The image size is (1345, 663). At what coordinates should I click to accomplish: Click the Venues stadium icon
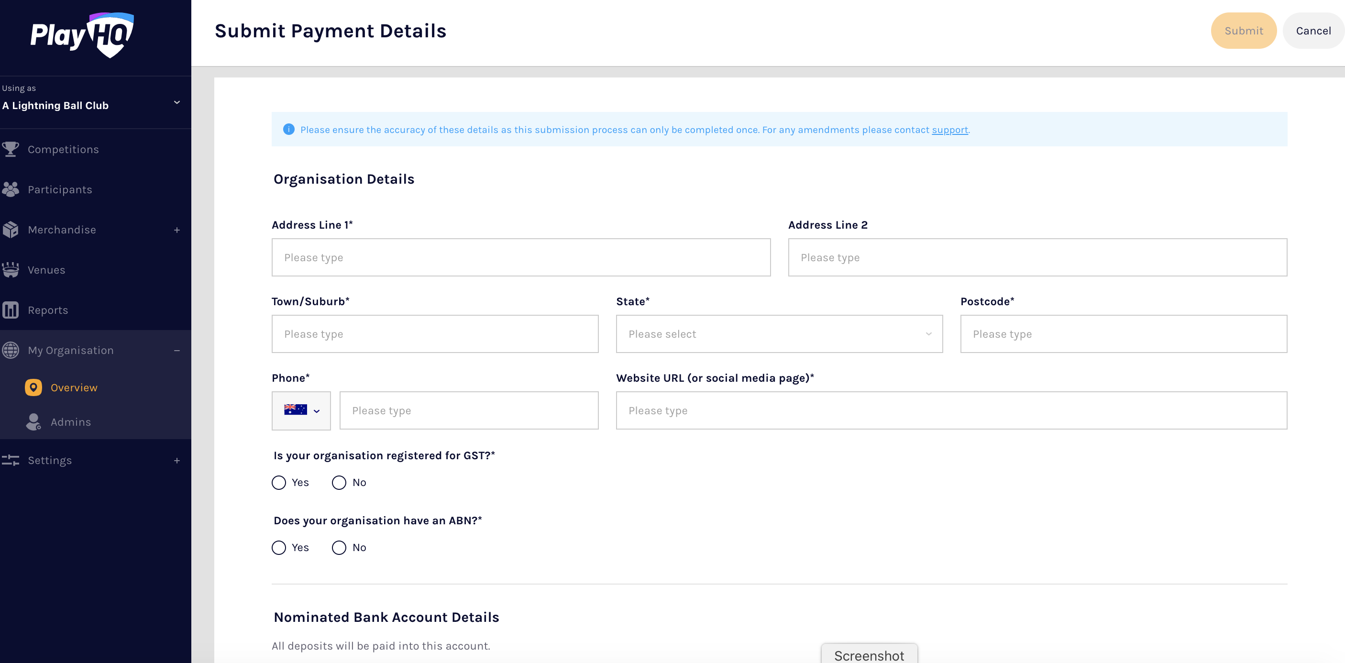[11, 270]
